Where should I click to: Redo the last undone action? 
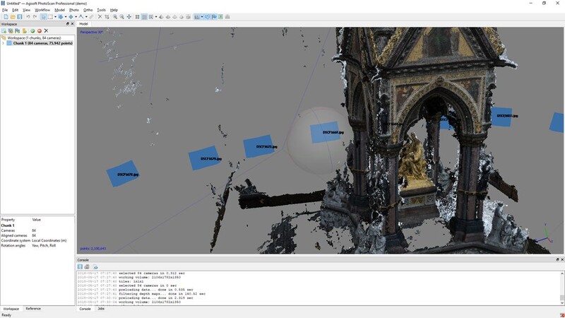coord(35,16)
